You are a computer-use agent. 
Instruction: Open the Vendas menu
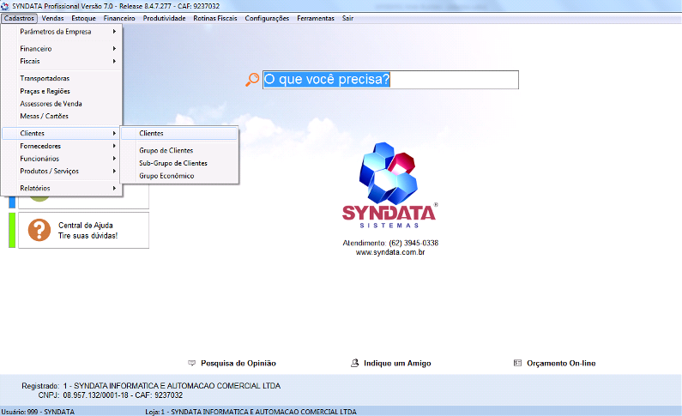(x=52, y=18)
